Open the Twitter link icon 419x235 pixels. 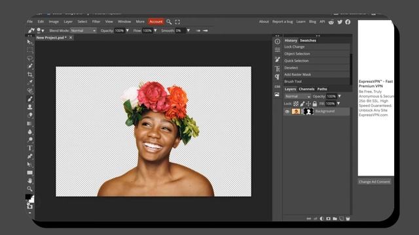coord(340,22)
